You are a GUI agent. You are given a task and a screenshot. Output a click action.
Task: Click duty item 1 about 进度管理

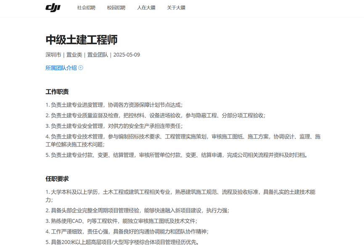tap(114, 105)
